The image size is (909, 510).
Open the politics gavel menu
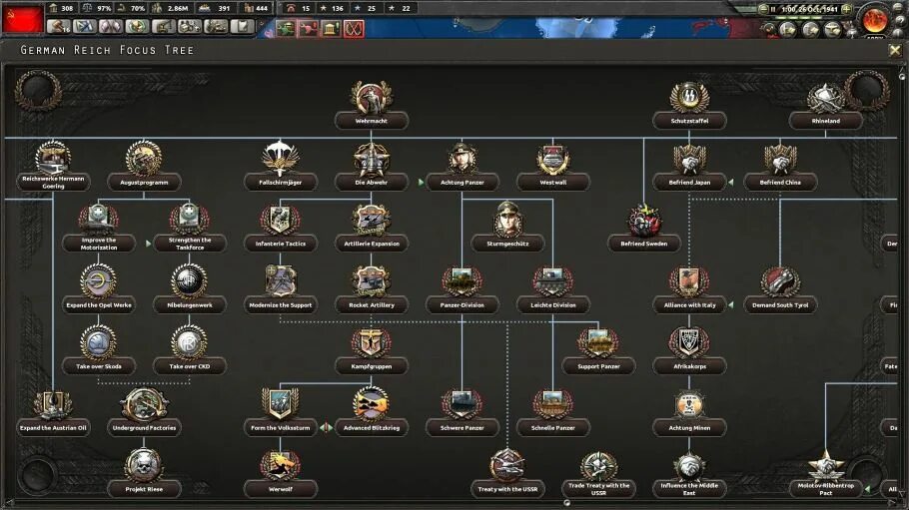tap(59, 26)
